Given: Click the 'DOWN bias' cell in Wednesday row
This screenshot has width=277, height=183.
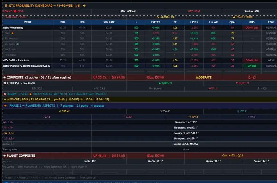Looking at the screenshot, I should 252,28.
